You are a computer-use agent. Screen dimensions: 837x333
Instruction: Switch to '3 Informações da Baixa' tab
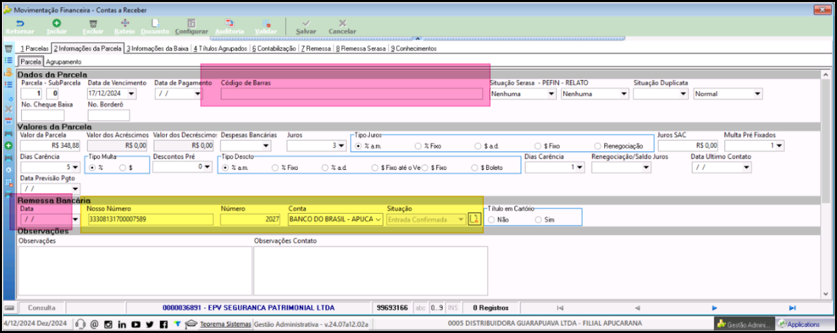pyautogui.click(x=157, y=49)
